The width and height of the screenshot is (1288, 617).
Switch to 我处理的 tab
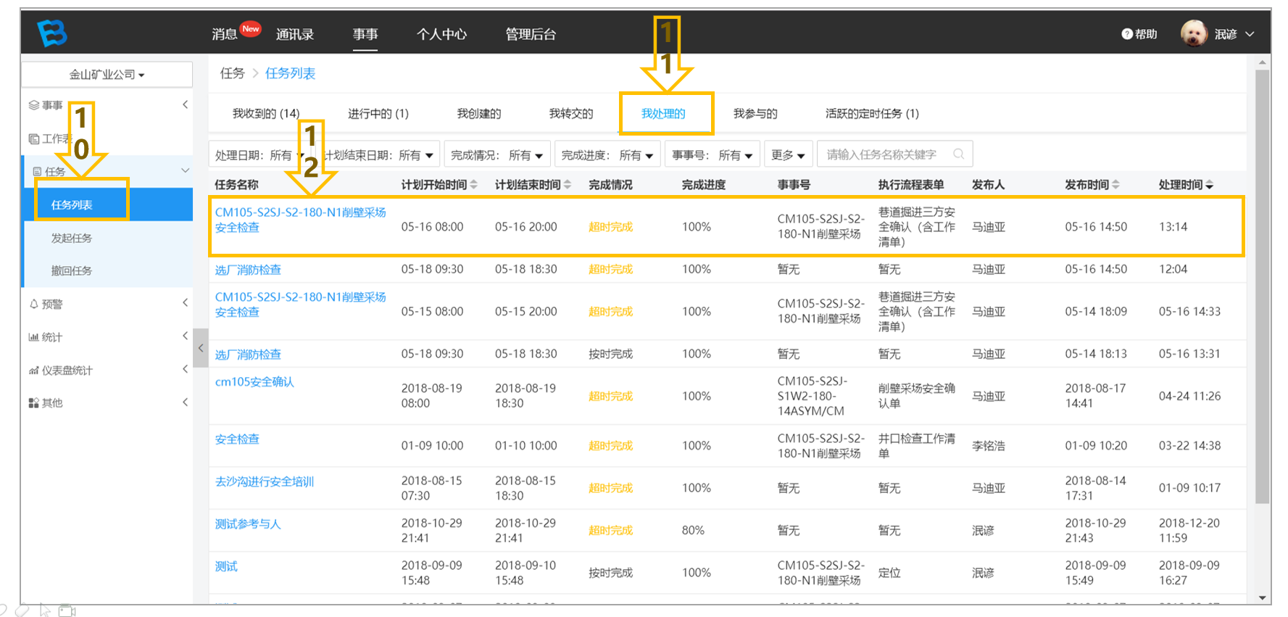(663, 113)
